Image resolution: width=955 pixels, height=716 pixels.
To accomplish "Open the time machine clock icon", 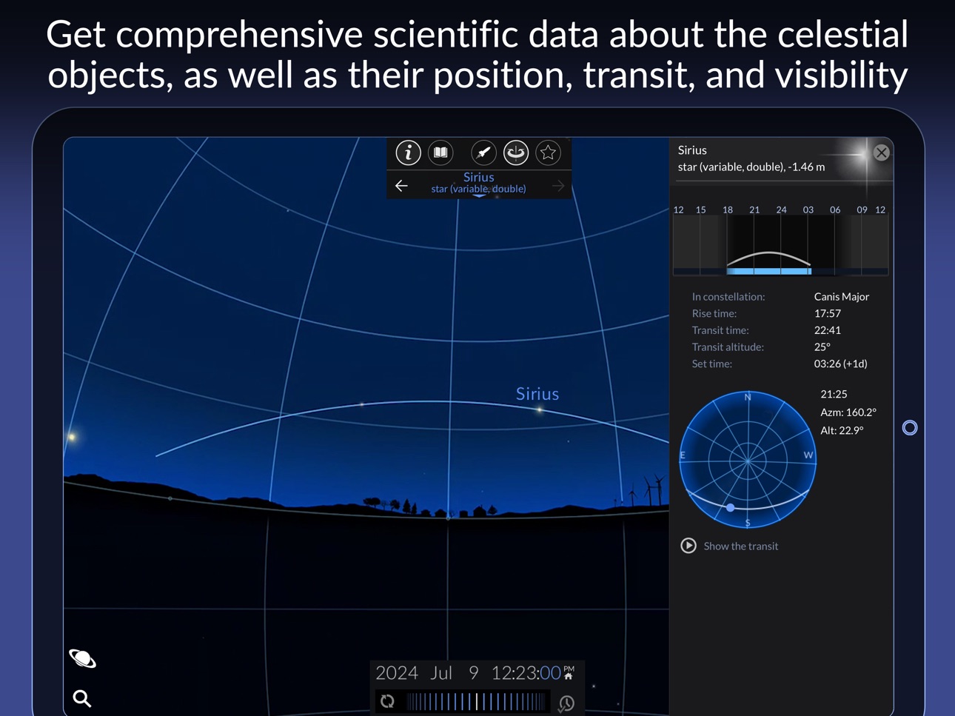I will 566,703.
